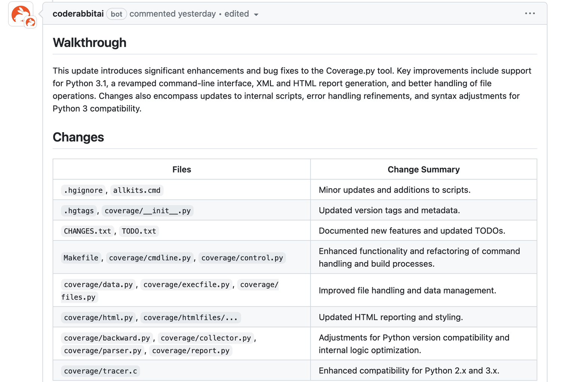The width and height of the screenshot is (561, 382).
Task: Click the TODO.txt file name
Action: (x=139, y=231)
